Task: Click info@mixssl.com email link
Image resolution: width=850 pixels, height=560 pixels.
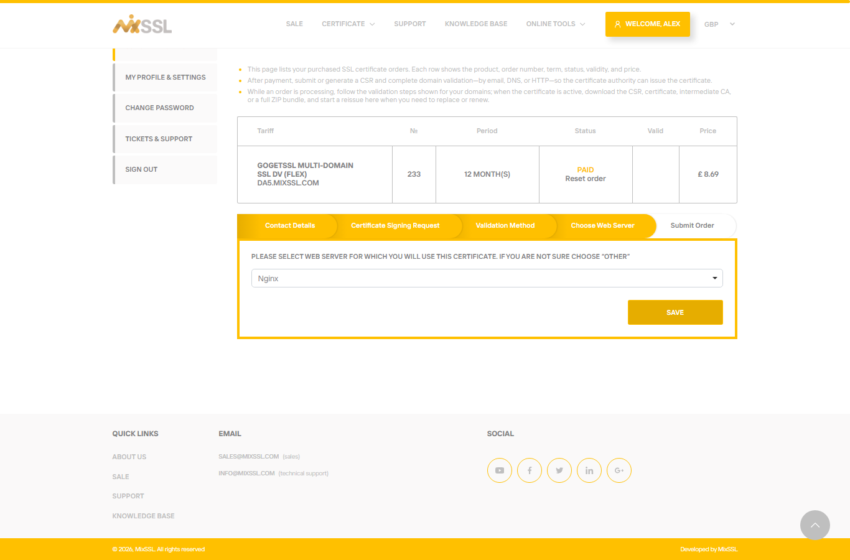Action: coord(246,474)
